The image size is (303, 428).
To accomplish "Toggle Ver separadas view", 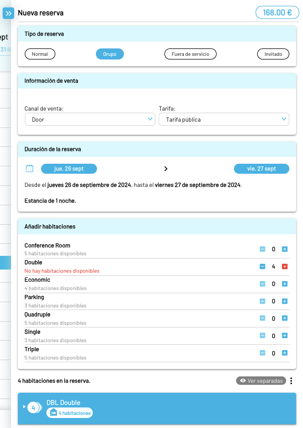I will click(261, 381).
